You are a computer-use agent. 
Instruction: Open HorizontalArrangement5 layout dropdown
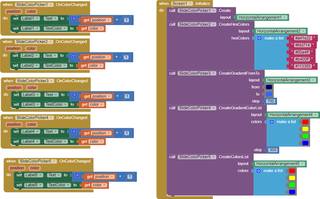302,164
